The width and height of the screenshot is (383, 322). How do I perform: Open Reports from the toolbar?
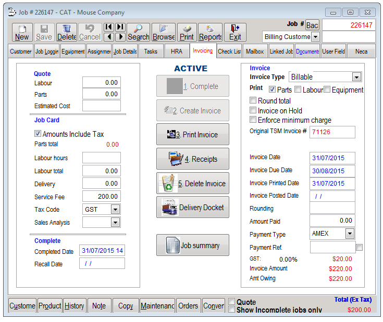tap(210, 32)
